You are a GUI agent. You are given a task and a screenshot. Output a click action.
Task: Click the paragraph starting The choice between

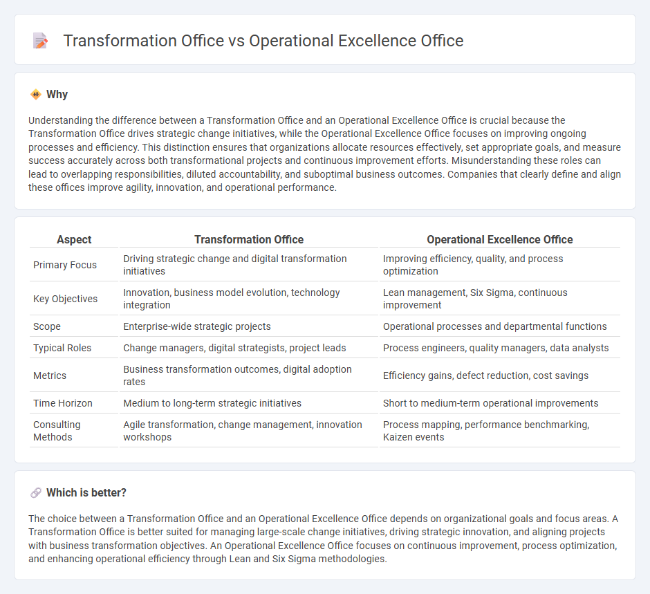324,539
